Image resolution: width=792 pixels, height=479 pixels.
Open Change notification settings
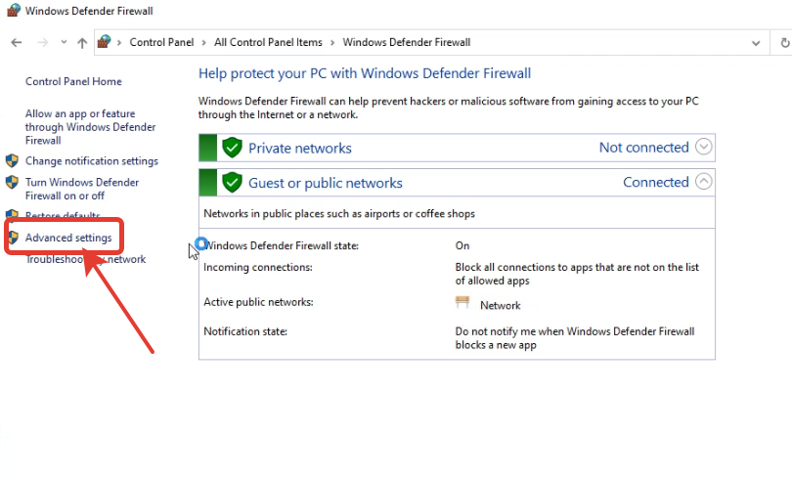pyautogui.click(x=92, y=161)
